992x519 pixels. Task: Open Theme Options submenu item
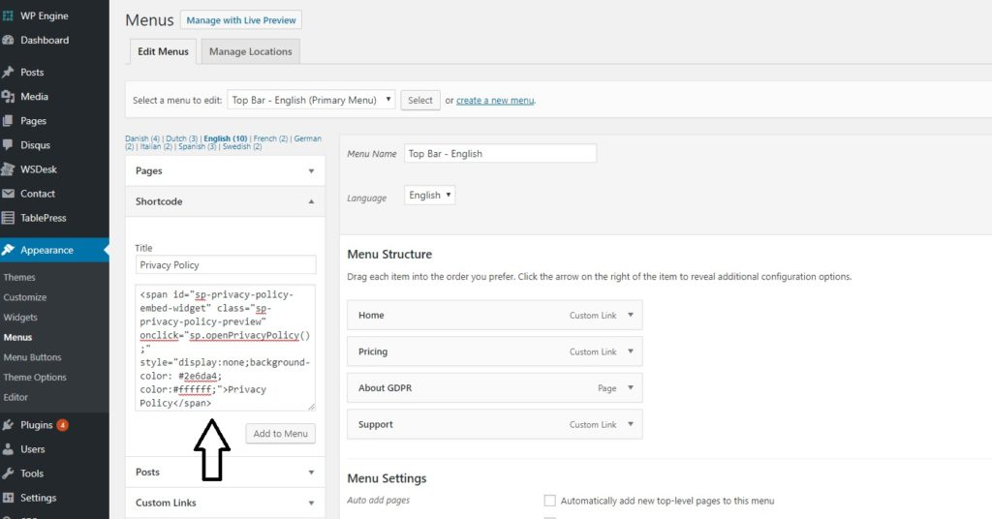tap(35, 378)
